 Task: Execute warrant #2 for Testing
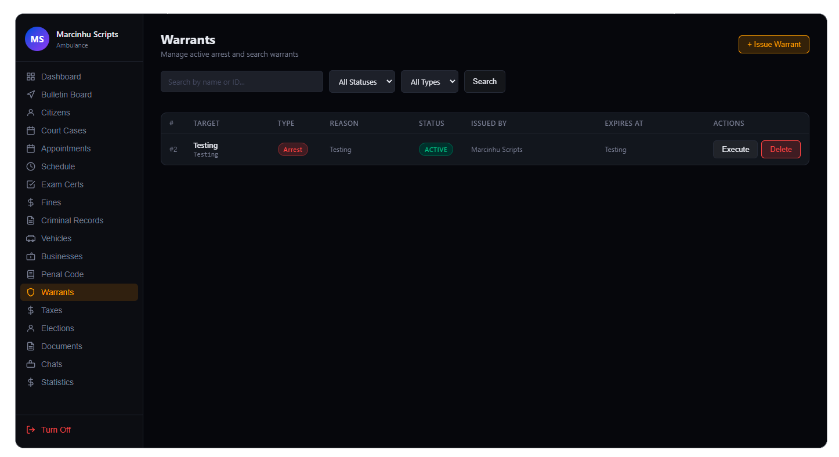pyautogui.click(x=735, y=149)
